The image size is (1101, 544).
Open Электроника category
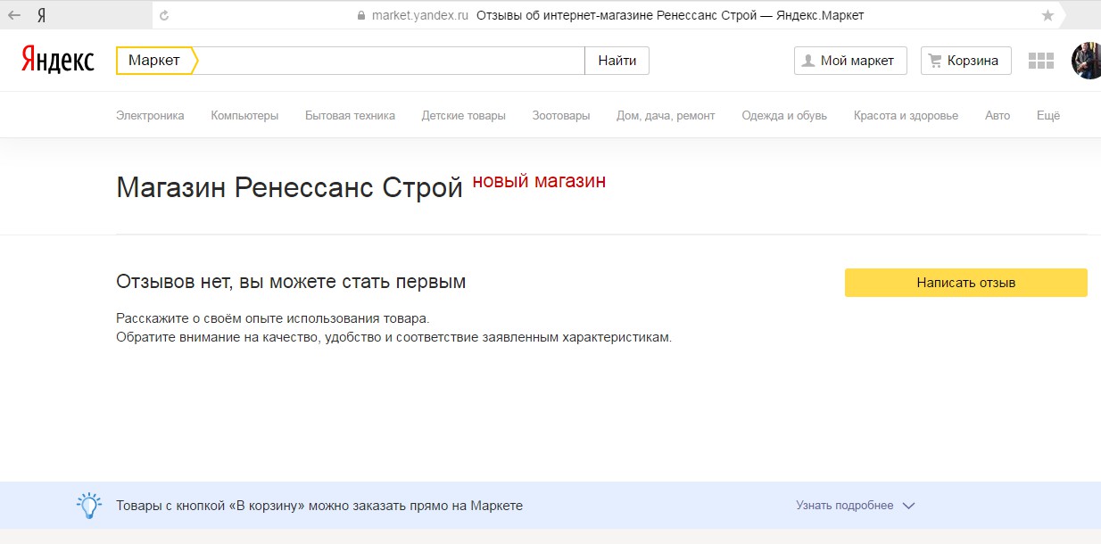150,115
